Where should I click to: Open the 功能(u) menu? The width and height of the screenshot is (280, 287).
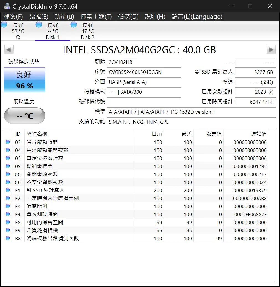pos(64,17)
